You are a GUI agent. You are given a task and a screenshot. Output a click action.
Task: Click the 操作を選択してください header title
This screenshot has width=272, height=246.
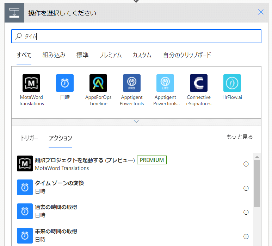(62, 13)
